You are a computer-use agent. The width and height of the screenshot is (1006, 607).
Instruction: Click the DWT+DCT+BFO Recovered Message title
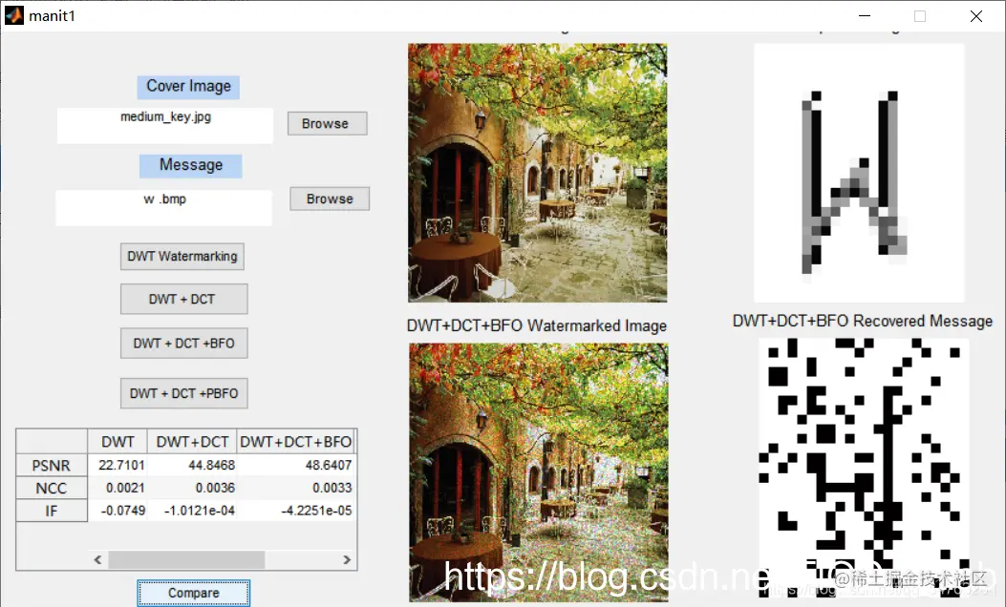coord(863,321)
